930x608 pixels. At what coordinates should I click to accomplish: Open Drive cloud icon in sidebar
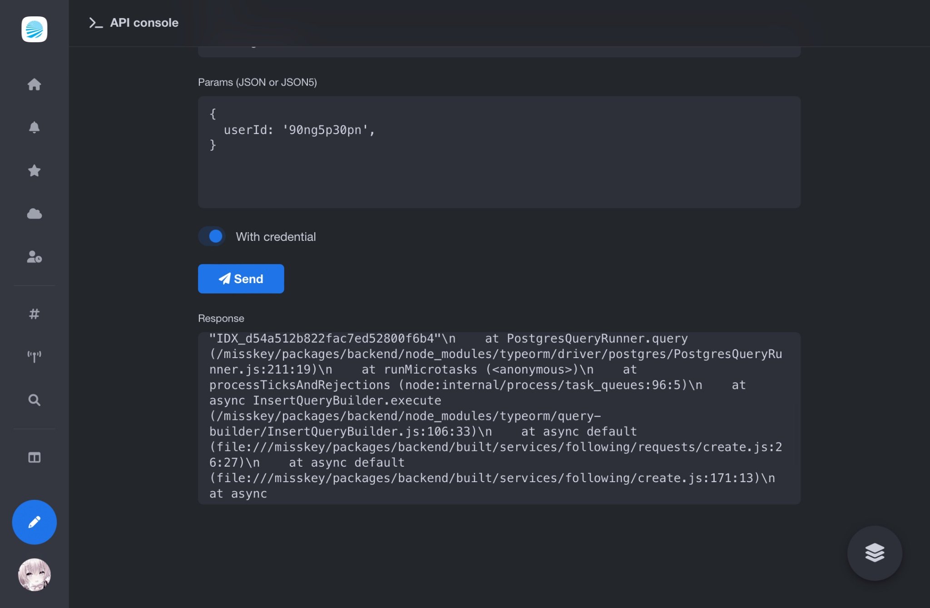[x=34, y=214]
